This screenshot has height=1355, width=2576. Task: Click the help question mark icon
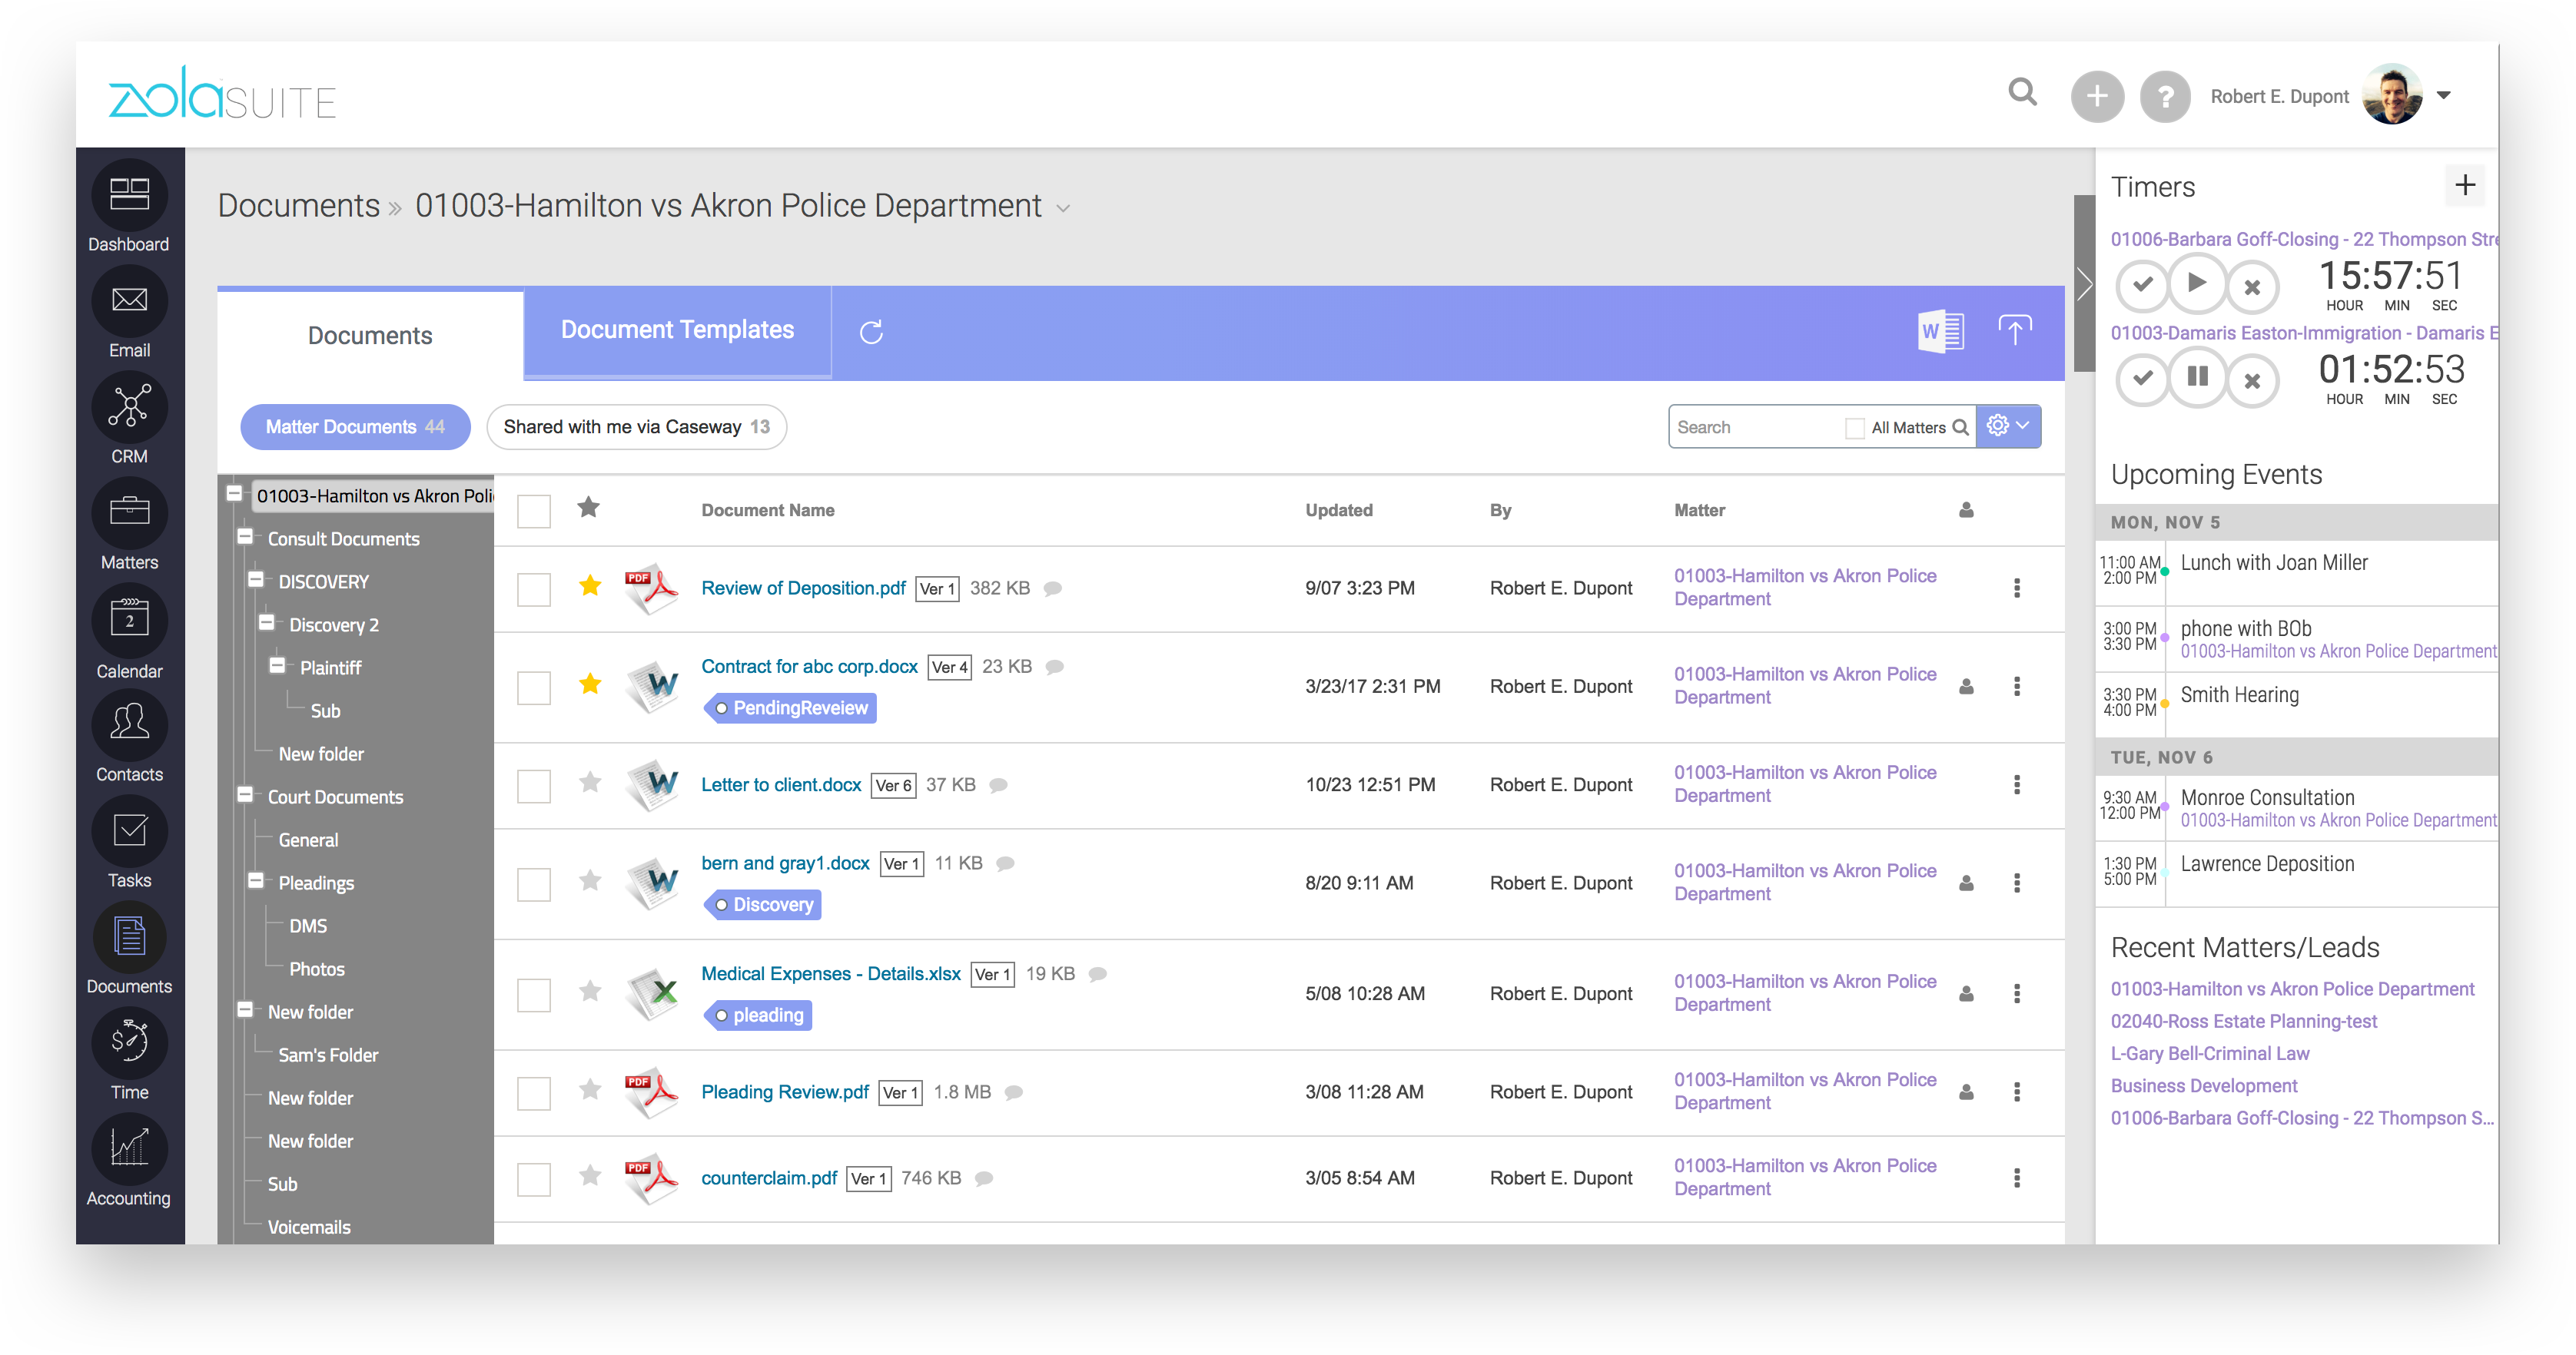(x=2164, y=97)
